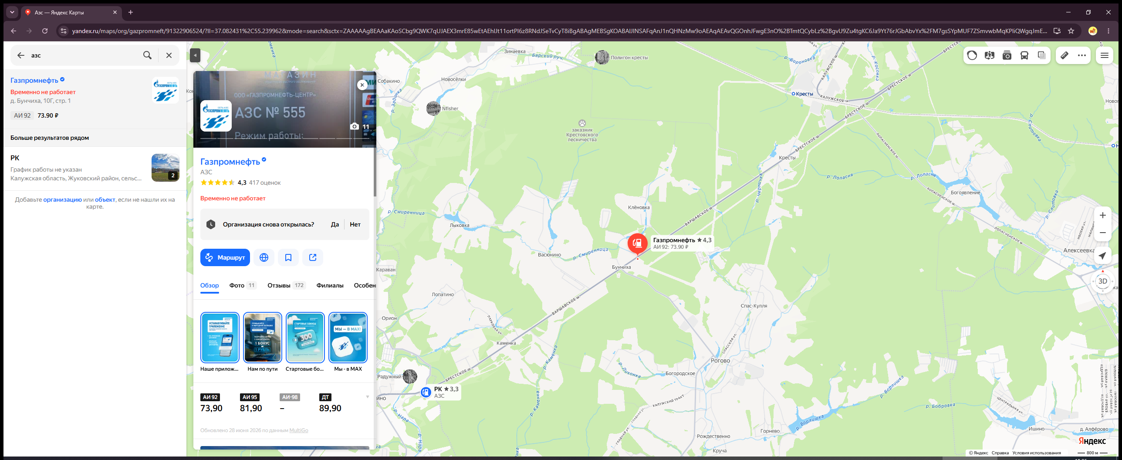Open the Справка link at map bottom
Screen dimensions: 1122x460
point(1000,453)
